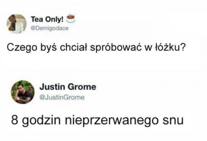Select the tweet text starting with Czego

pos(96,47)
